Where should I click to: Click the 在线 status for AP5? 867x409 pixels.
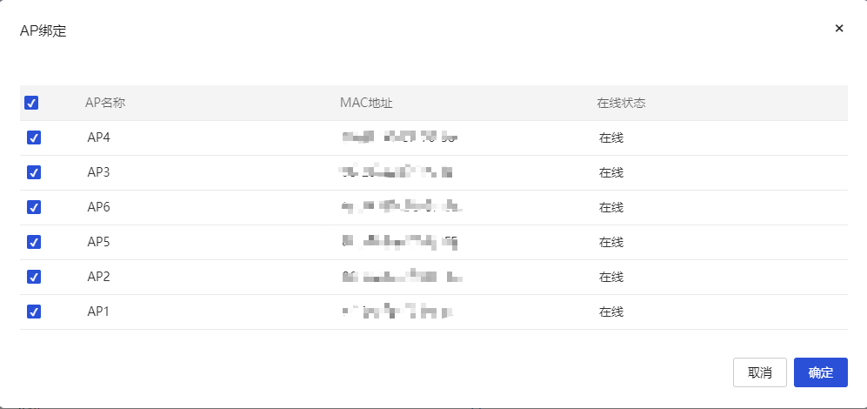611,242
